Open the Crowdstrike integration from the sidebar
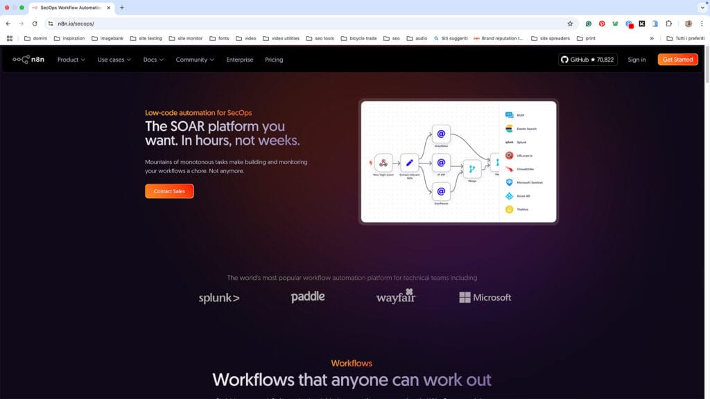 click(x=509, y=169)
